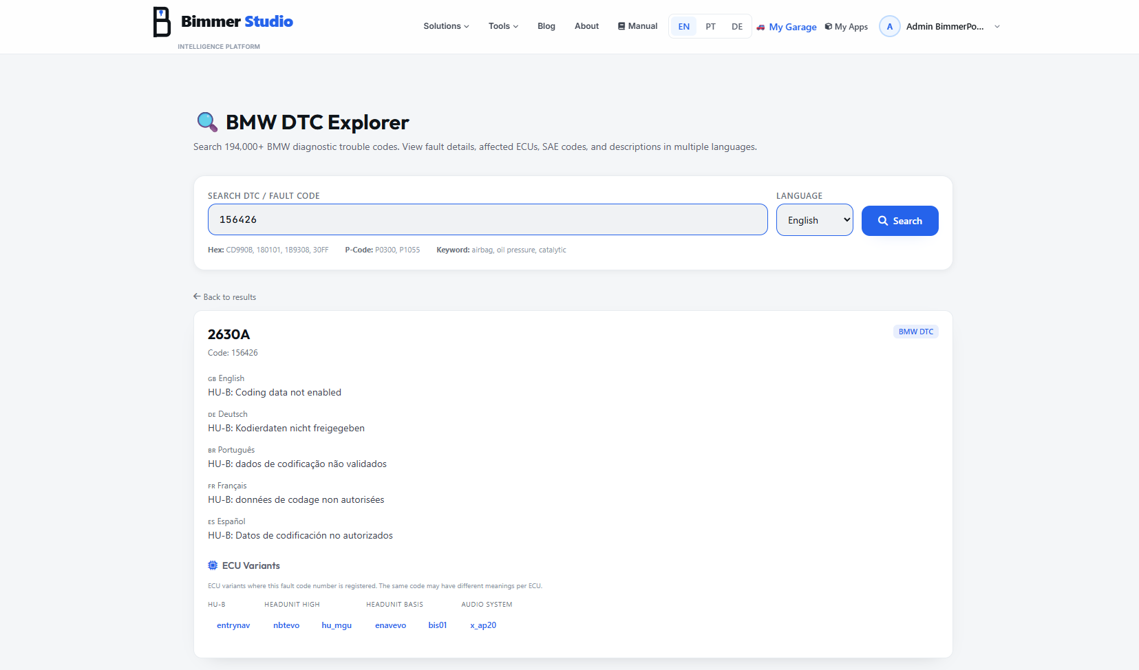
Task: Open the Solutions dropdown menu
Action: click(446, 26)
